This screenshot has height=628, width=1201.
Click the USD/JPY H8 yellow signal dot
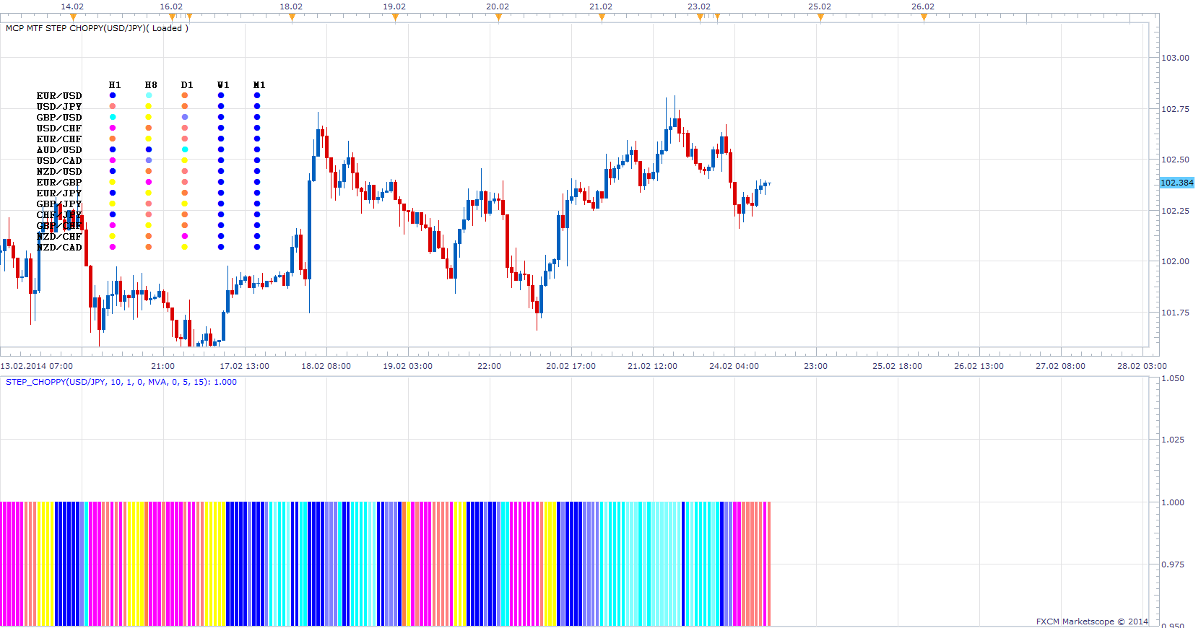(x=149, y=106)
